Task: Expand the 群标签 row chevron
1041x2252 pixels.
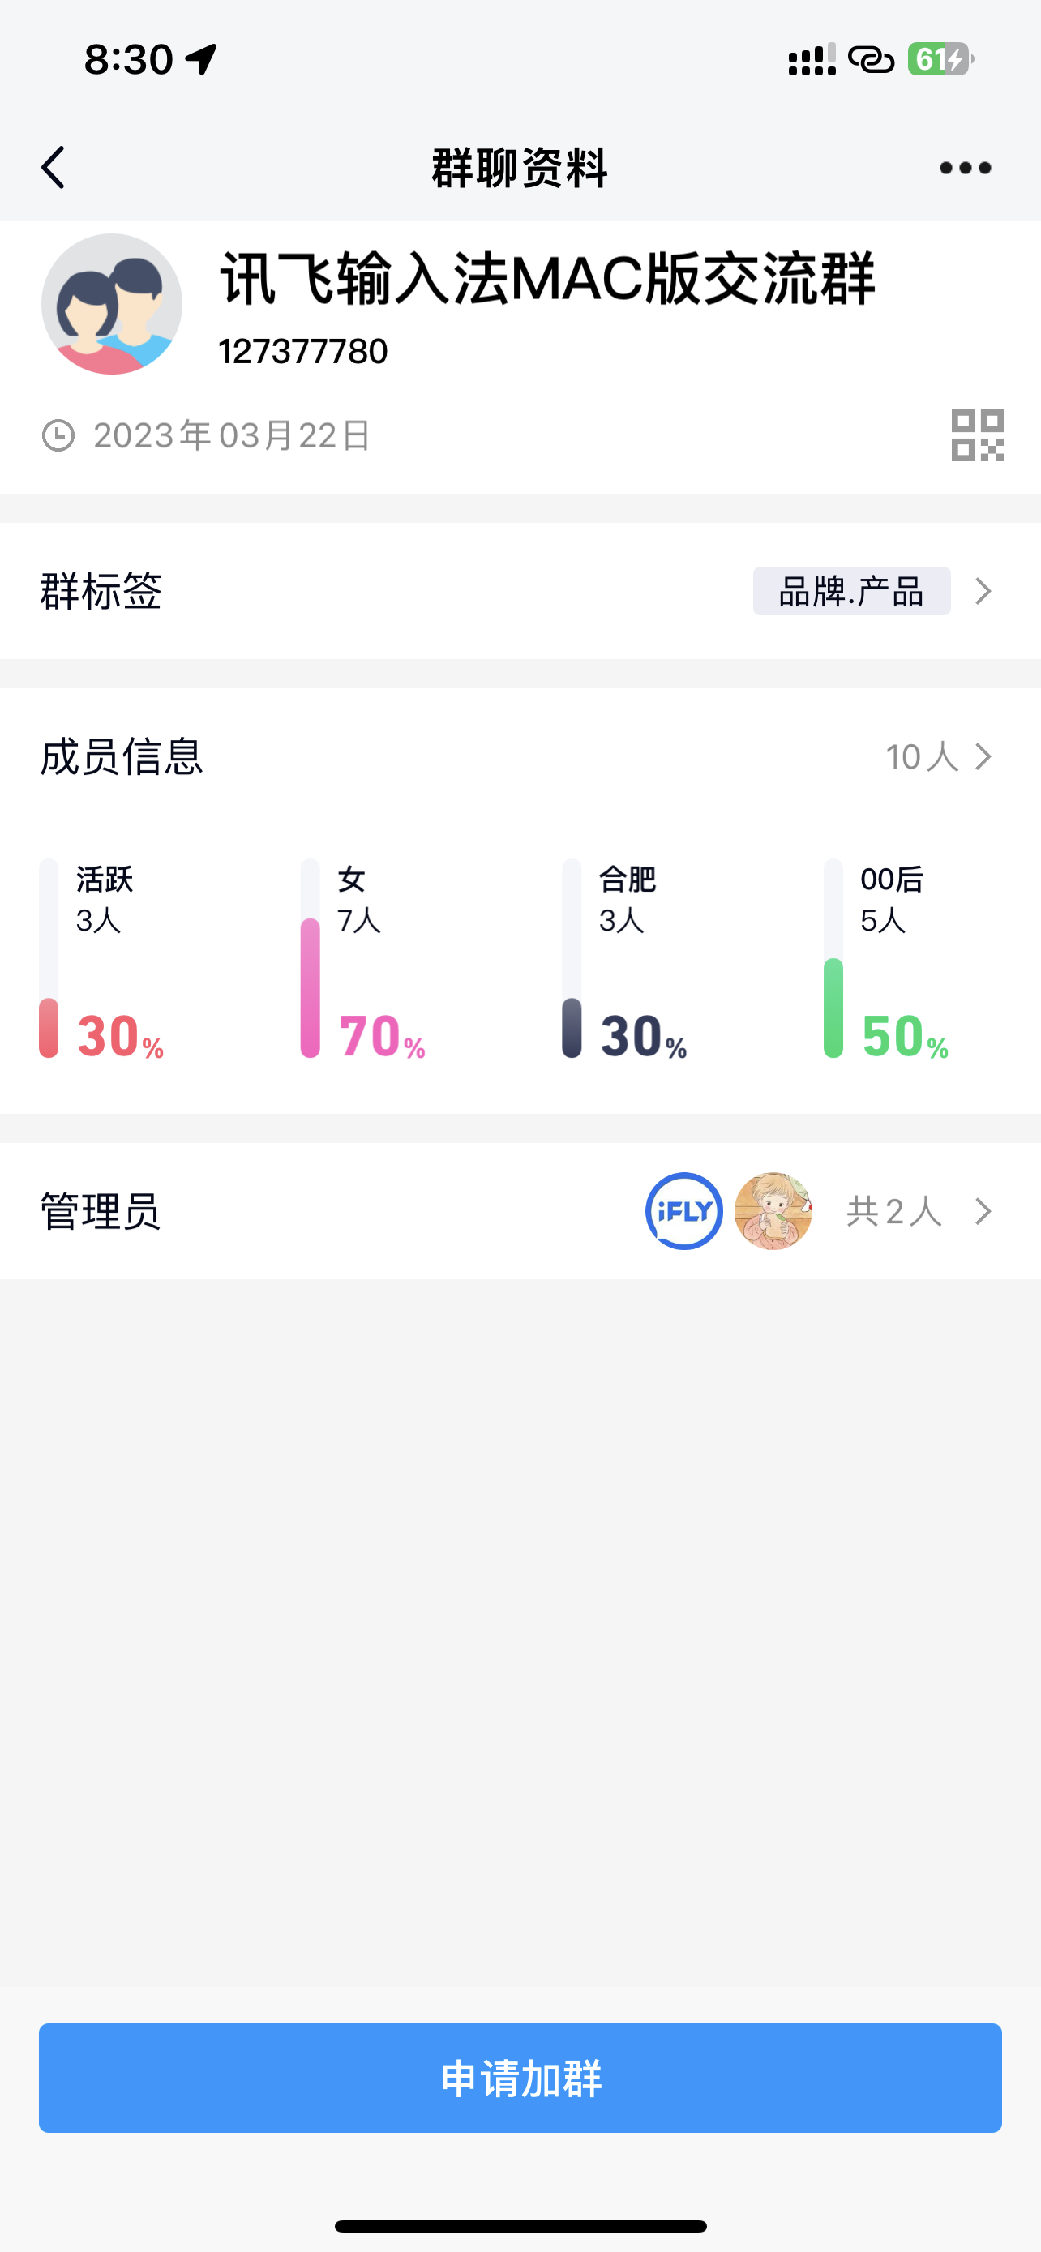Action: pyautogui.click(x=983, y=591)
